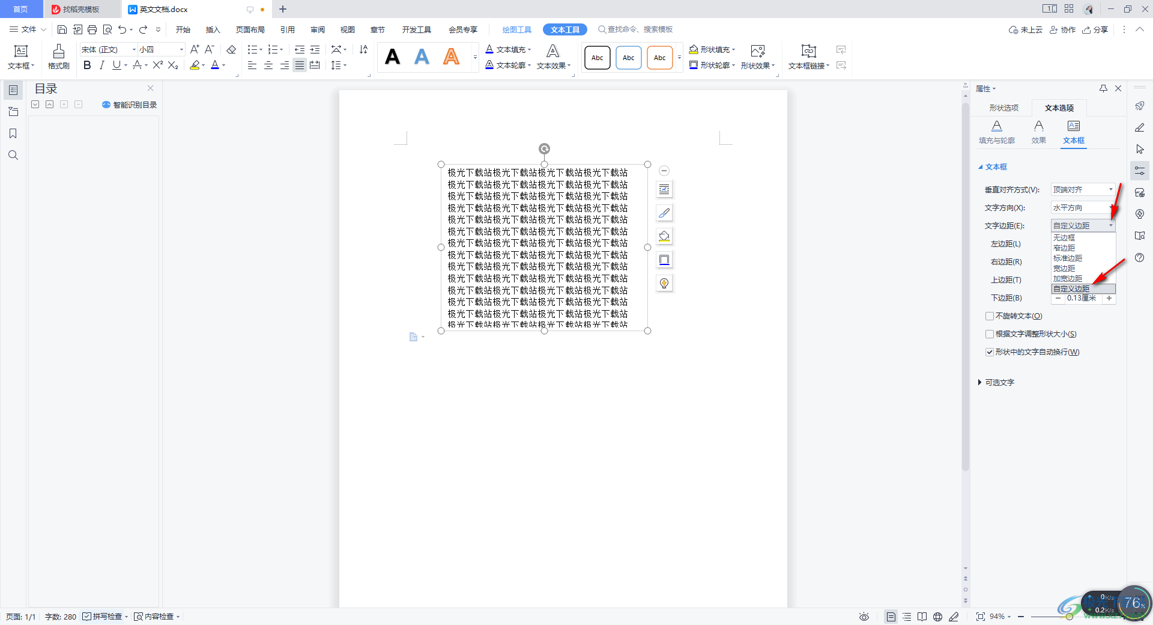Image resolution: width=1153 pixels, height=625 pixels.
Task: Increase 下边距 value with plus stepper
Action: point(1109,298)
